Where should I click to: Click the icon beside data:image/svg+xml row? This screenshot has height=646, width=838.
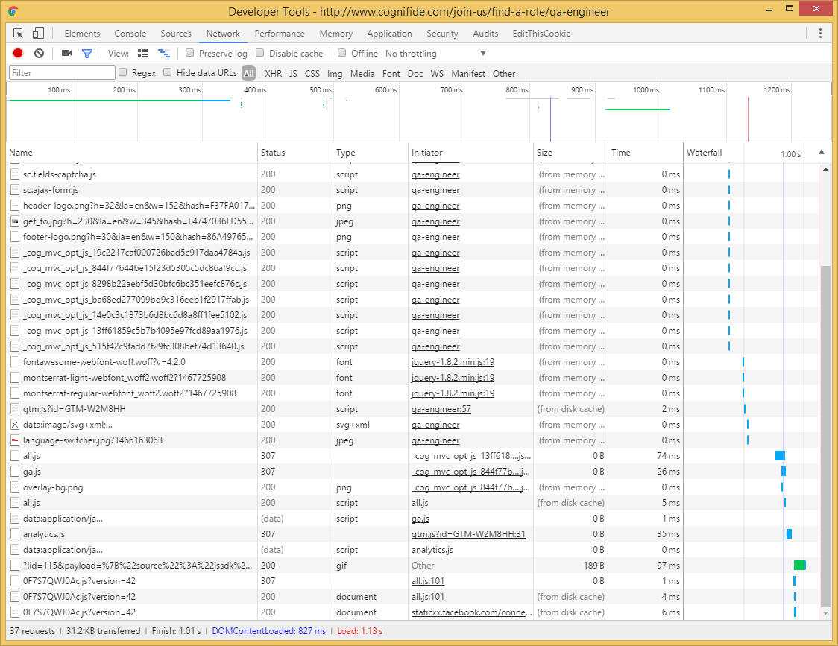pyautogui.click(x=15, y=425)
